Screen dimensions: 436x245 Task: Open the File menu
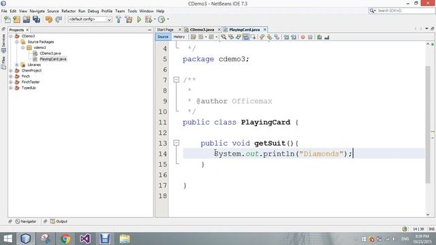(x=4, y=11)
